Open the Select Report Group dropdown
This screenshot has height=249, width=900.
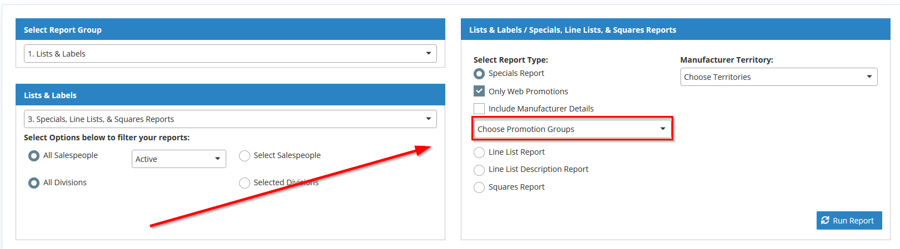tap(230, 54)
